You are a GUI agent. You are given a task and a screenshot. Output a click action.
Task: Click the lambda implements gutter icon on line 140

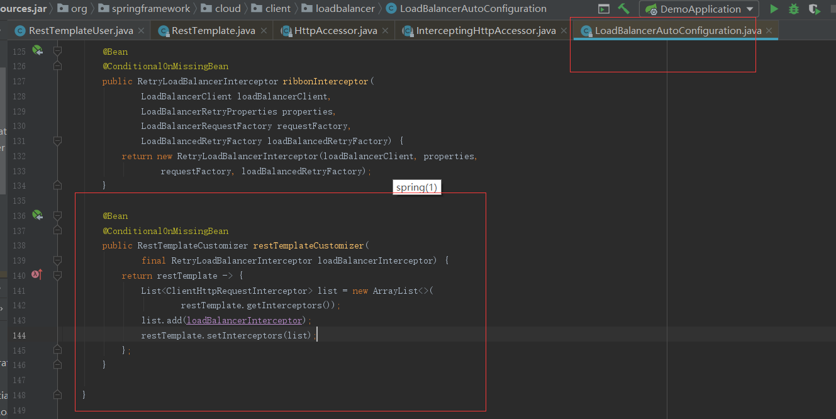click(x=36, y=274)
